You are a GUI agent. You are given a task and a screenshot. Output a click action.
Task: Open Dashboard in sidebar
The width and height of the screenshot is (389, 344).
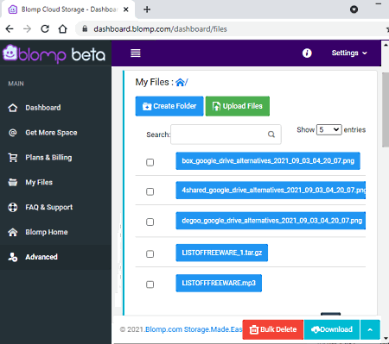click(x=43, y=108)
